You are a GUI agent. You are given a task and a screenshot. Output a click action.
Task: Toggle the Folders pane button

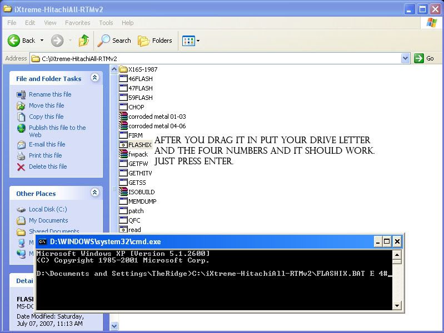[155, 41]
